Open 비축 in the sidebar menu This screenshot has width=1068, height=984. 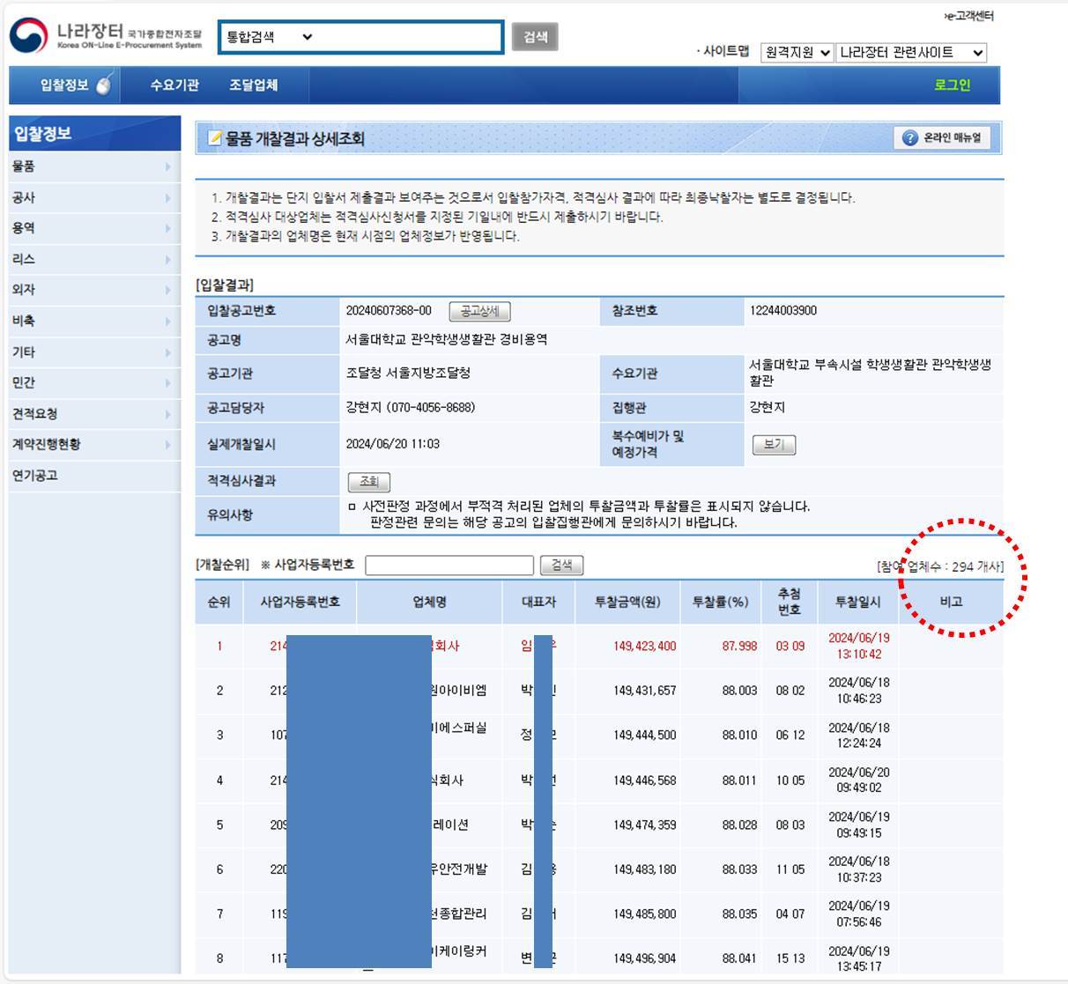click(24, 321)
